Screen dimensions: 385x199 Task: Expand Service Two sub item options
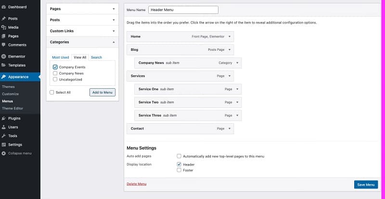(237, 102)
